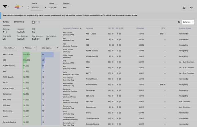Select BET Jams in the left network list
The image size is (197, 127).
(x=7, y=100)
